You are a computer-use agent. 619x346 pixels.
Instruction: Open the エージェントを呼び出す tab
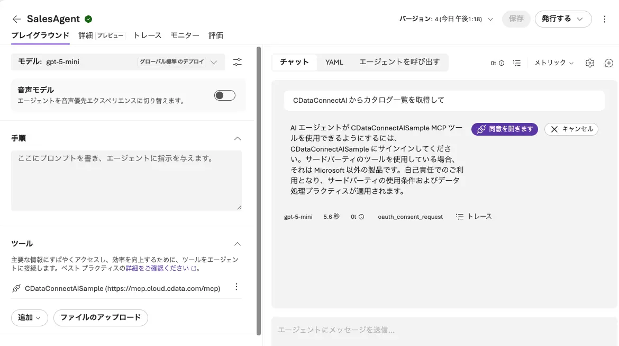pos(399,62)
